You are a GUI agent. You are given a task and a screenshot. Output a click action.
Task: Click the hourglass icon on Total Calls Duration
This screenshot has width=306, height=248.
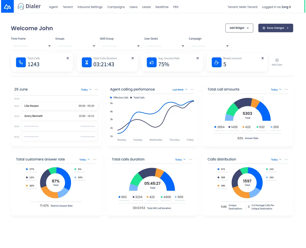tap(87, 62)
